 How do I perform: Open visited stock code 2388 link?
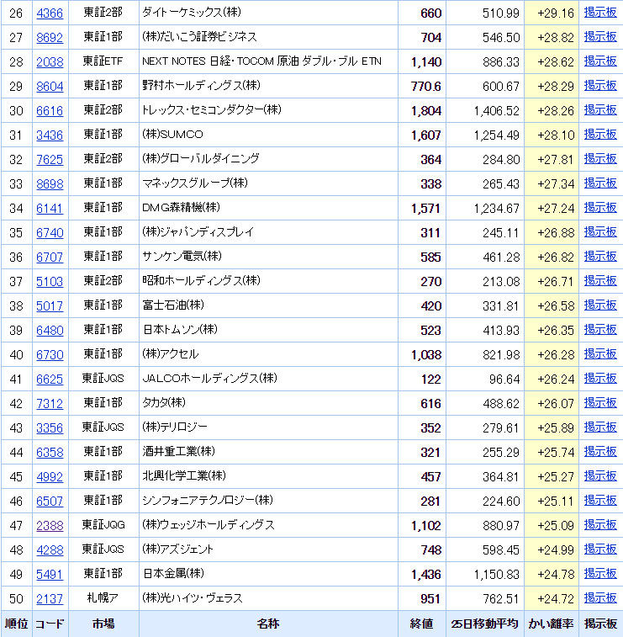coord(50,526)
